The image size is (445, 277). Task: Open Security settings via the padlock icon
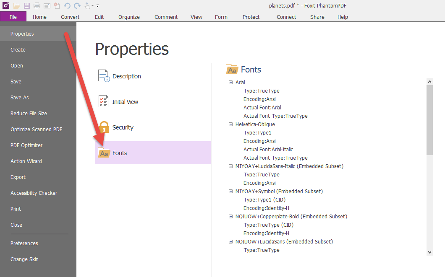103,127
